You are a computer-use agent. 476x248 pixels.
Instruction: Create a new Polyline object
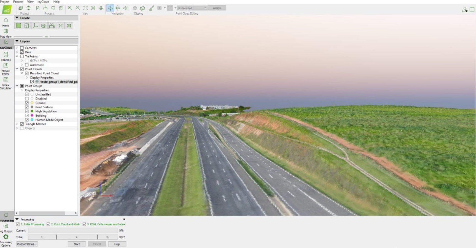pyautogui.click(x=61, y=26)
